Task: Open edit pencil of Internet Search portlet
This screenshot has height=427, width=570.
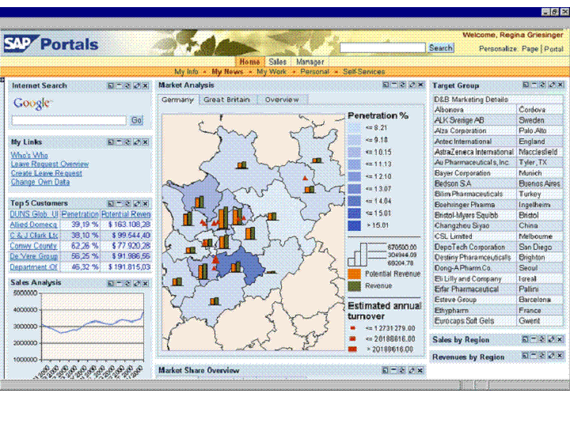Action: 136,85
